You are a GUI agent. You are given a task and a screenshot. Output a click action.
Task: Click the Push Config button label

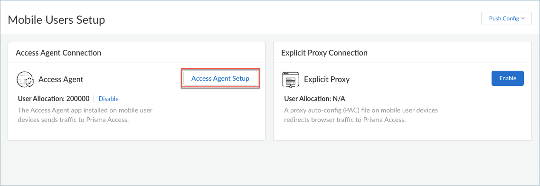coord(504,19)
